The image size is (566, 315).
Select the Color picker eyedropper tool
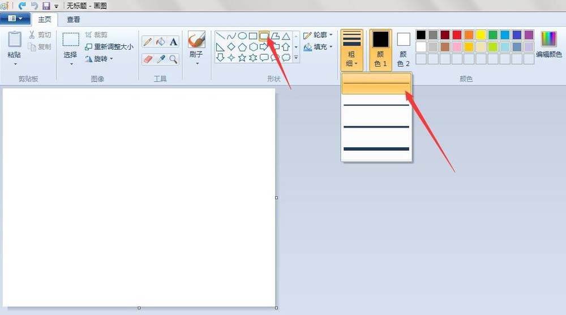pyautogui.click(x=161, y=59)
